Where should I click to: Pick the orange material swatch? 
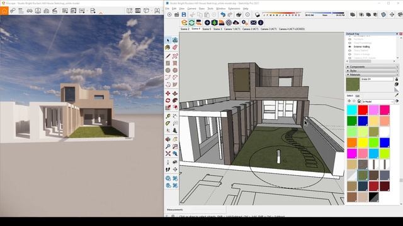pyautogui.click(x=352, y=143)
